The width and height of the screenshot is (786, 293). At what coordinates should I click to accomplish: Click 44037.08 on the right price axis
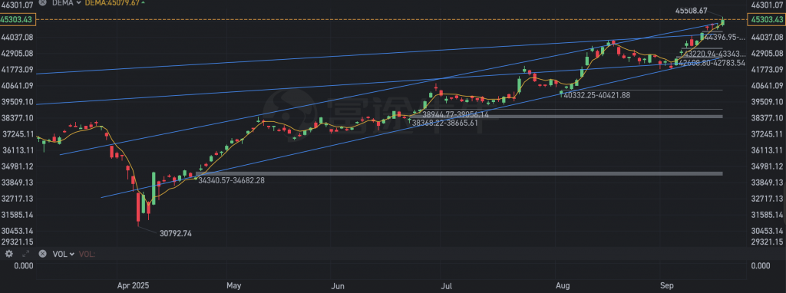coord(766,37)
